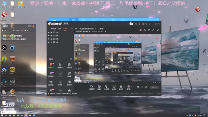
Task: Open the 歌词助手 tool
Action: [x=69, y=83]
